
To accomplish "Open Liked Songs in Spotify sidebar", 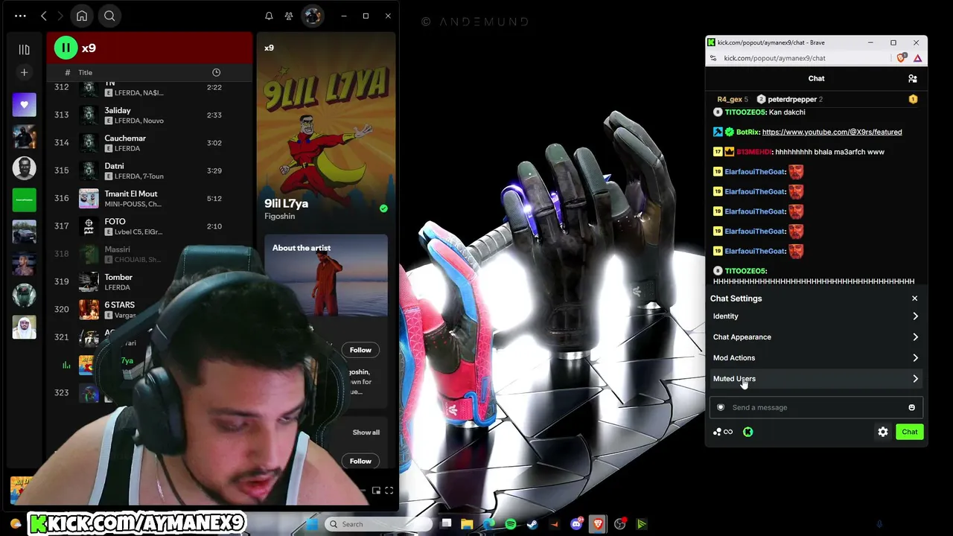I will point(24,105).
